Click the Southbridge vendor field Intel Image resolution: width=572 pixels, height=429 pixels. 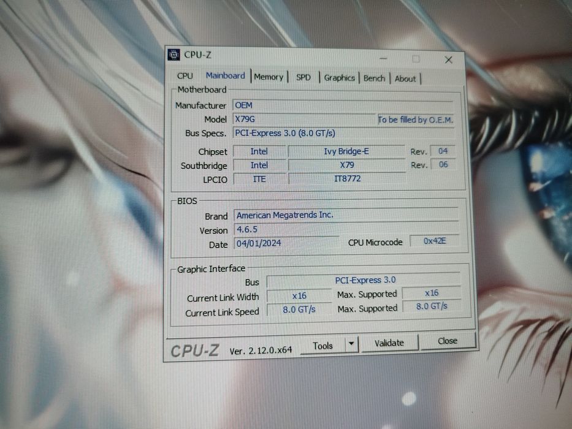tap(259, 165)
